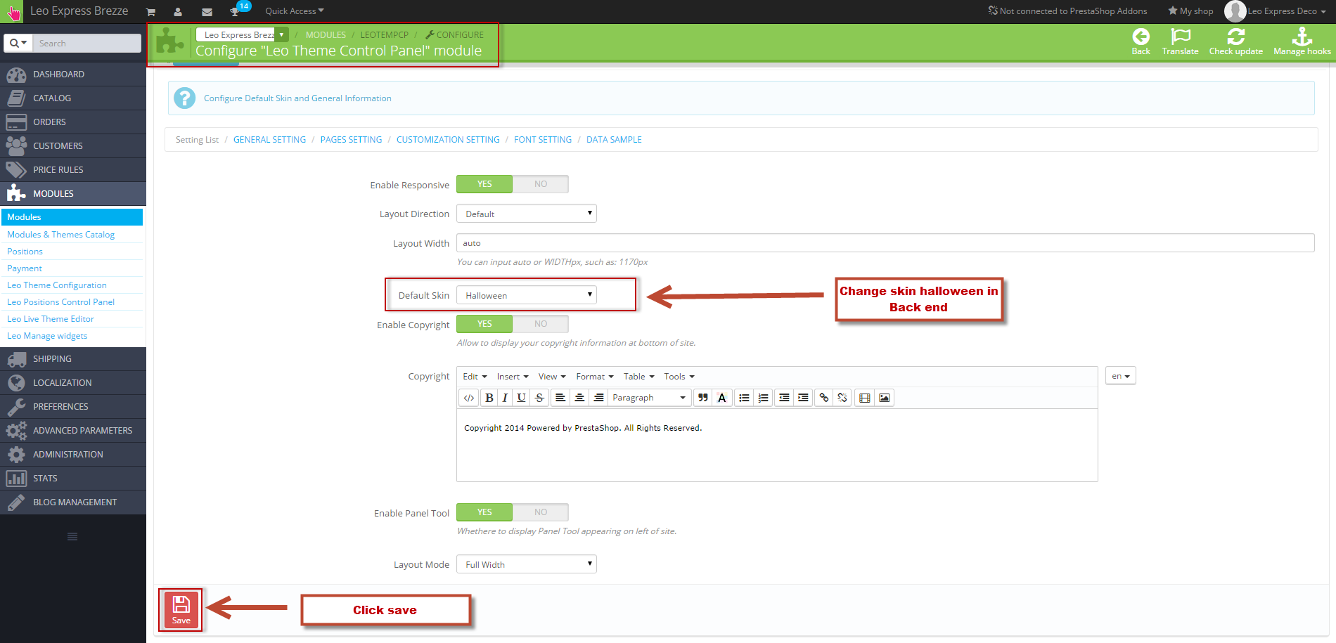
Task: Go to PAGES SETTING tab
Action: coord(351,140)
